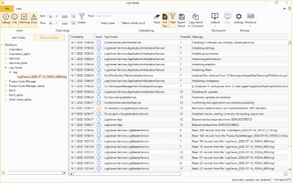The image size is (292, 183).
Task: Click info icon on 'Initializing commands' row
Action: [x=99, y=53]
